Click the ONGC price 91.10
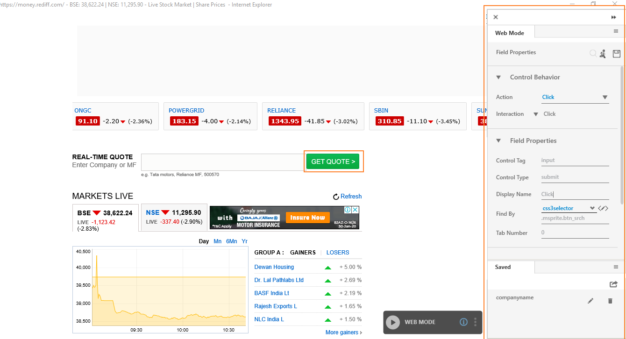The image size is (626, 339). pos(88,121)
